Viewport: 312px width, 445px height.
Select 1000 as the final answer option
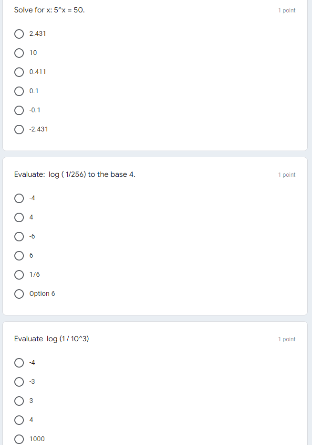pos(19,439)
